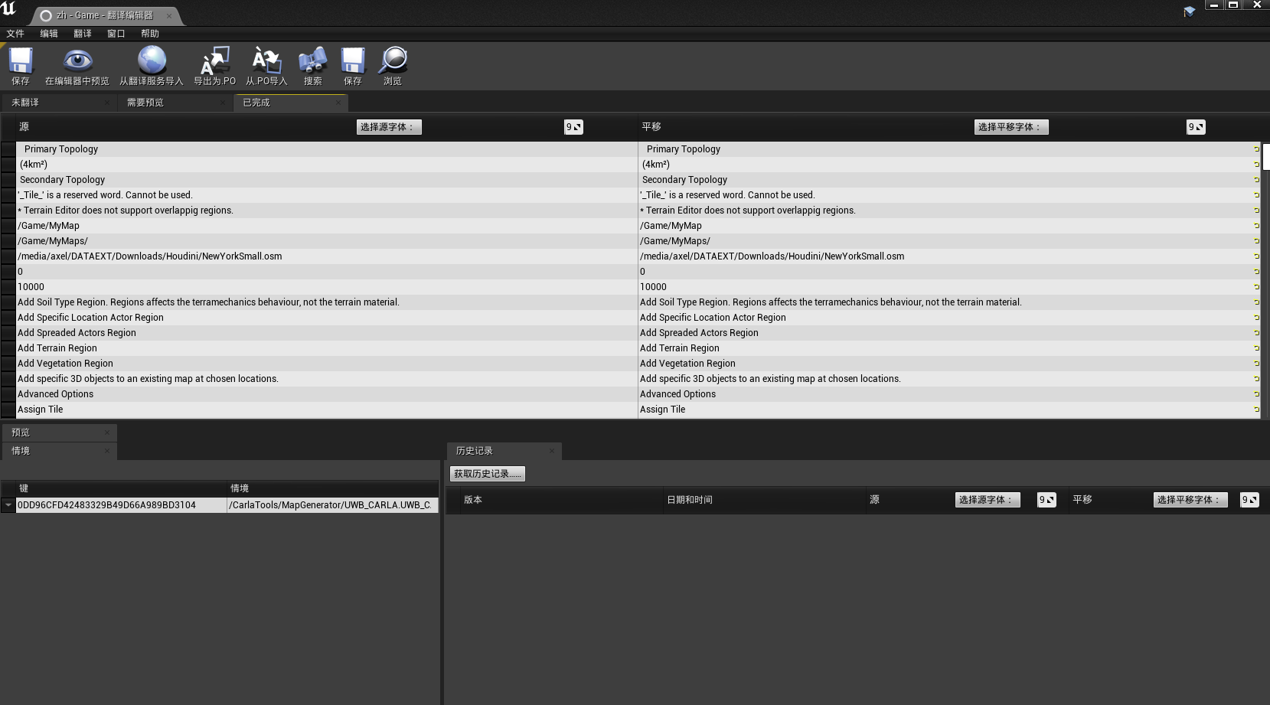Screen dimensions: 1270x705
Task: Open the 翻译 menu
Action: coord(83,34)
